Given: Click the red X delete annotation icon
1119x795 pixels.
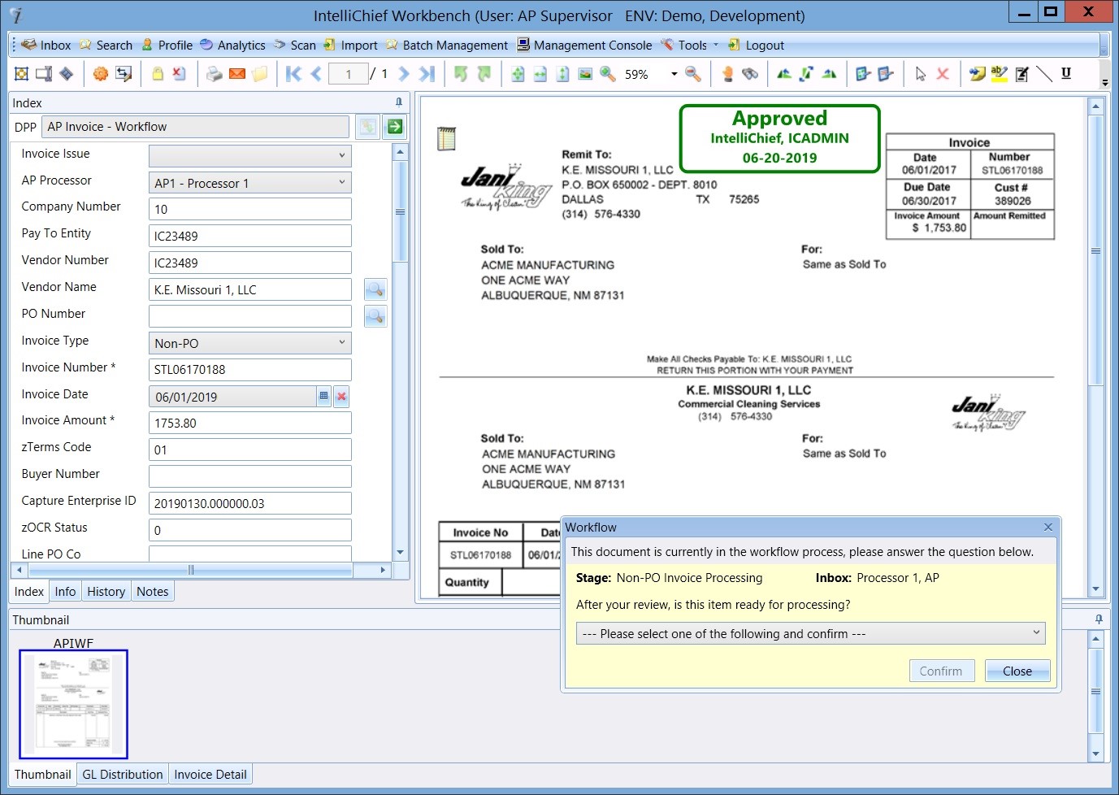Looking at the screenshot, I should tap(942, 73).
